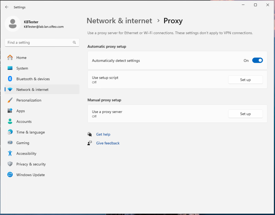The height and width of the screenshot is (215, 275).
Task: Click the Give feedback link
Action: click(108, 143)
